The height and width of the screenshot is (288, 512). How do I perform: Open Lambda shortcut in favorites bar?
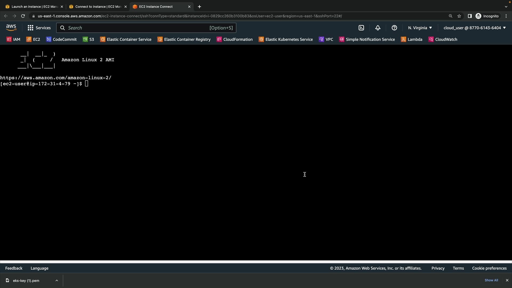[x=412, y=39]
